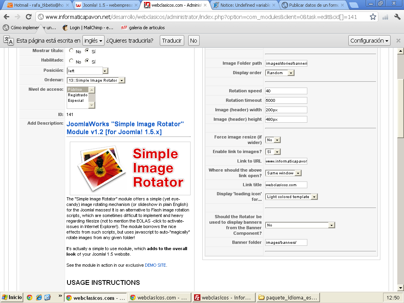
Task: Click the Link to URL field
Action: pos(286,161)
